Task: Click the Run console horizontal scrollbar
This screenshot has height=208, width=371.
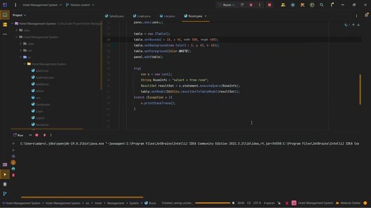Action: 82,197
